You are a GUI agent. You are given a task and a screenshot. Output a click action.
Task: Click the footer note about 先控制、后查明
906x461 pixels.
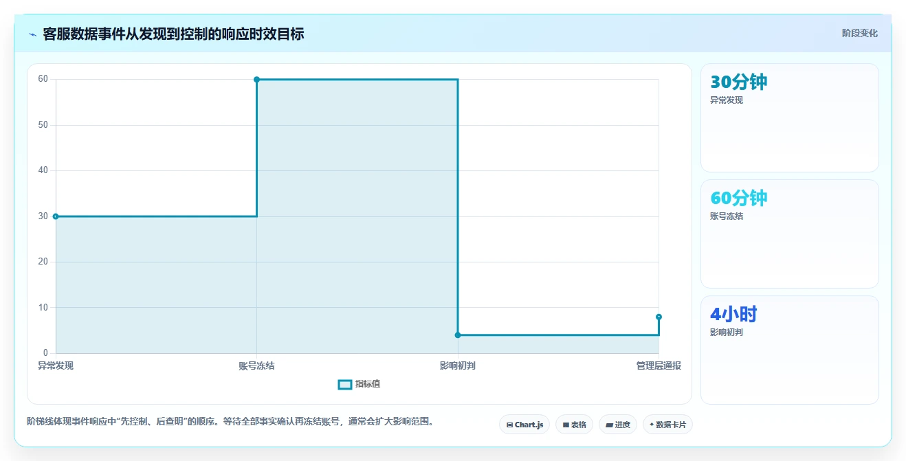(x=230, y=421)
